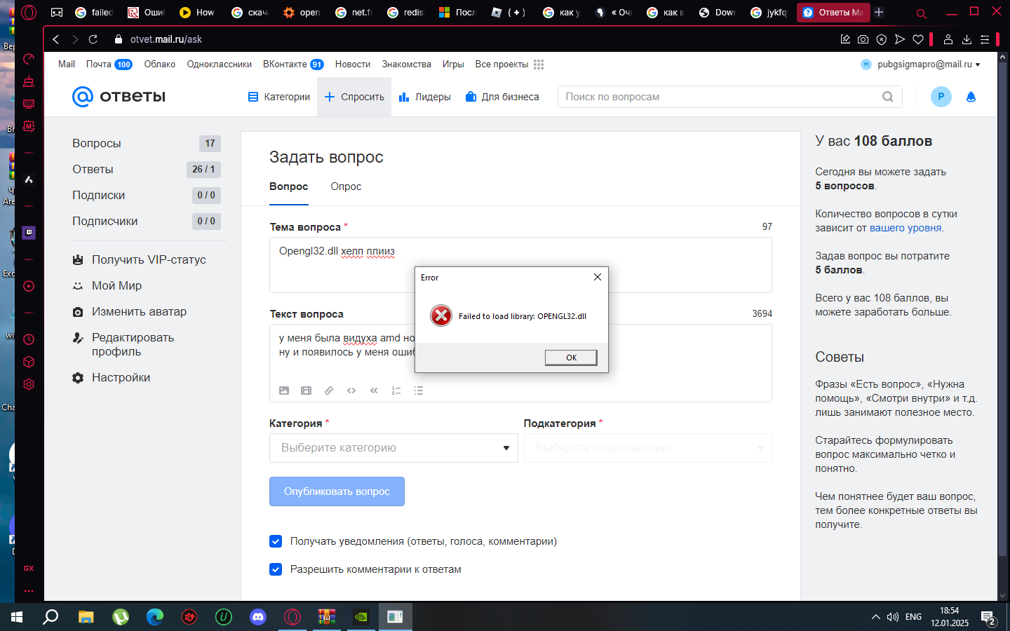The image size is (1010, 631).
Task: Open downloads arrow icon in toolbar
Action: click(x=967, y=39)
